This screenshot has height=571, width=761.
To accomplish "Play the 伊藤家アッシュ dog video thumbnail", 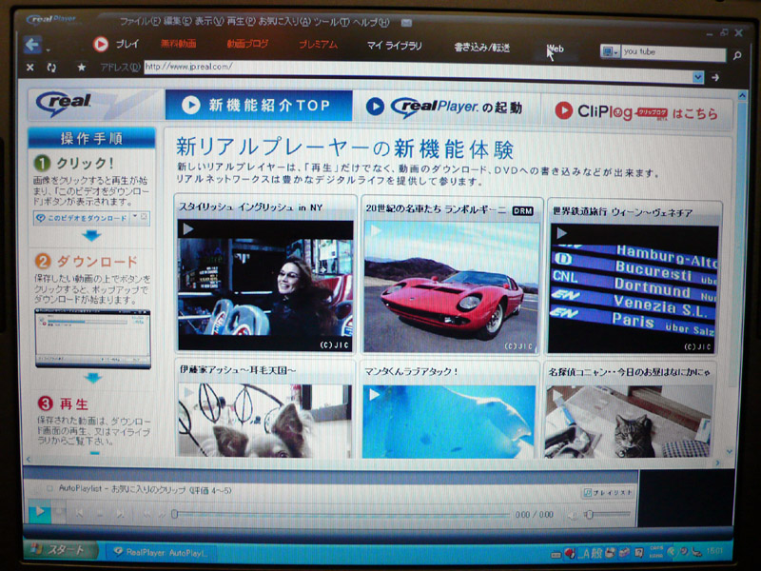I will coord(264,421).
